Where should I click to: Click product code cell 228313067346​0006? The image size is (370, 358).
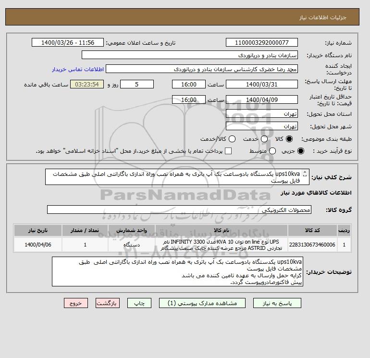[312, 245]
